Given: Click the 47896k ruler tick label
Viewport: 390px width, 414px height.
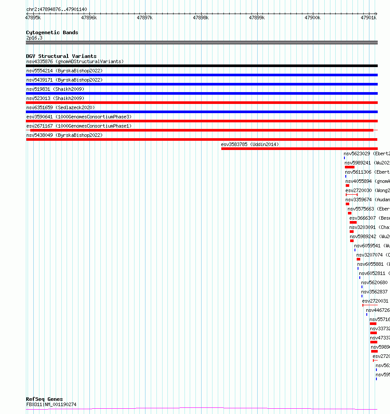Looking at the screenshot, I should (x=89, y=18).
